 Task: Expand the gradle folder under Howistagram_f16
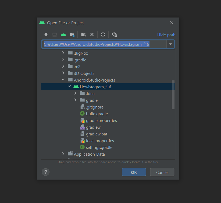tap(75, 100)
